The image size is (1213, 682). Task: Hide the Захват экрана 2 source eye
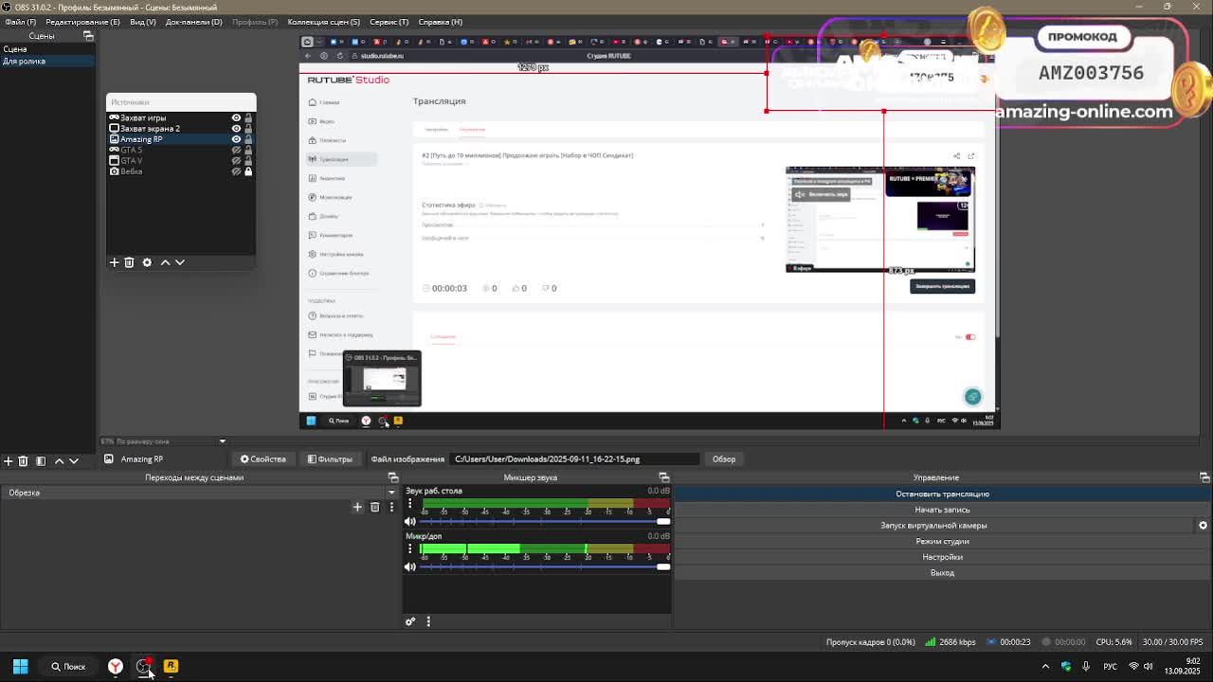click(x=236, y=129)
